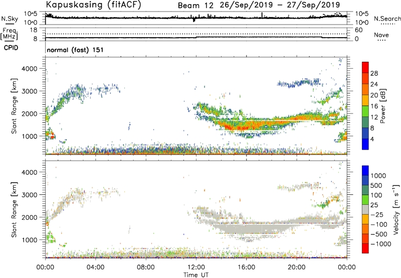Click the '-1000' velocity colorbar value
The height and width of the screenshot is (278, 401).
(x=381, y=244)
